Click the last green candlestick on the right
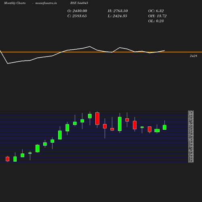Screen dimensions: 202x202 (164, 127)
